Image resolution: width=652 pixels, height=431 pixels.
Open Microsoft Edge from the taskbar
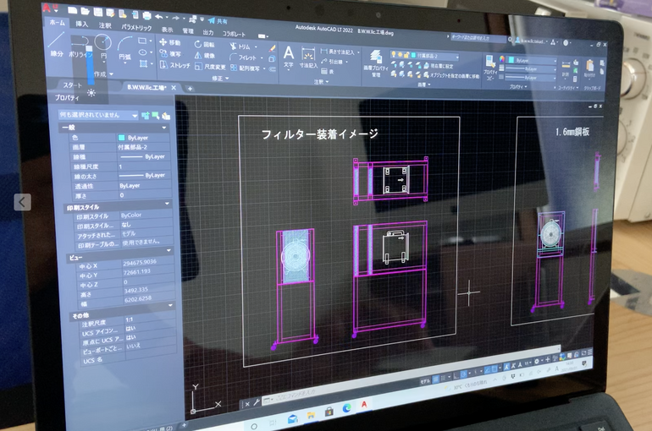[x=346, y=408]
